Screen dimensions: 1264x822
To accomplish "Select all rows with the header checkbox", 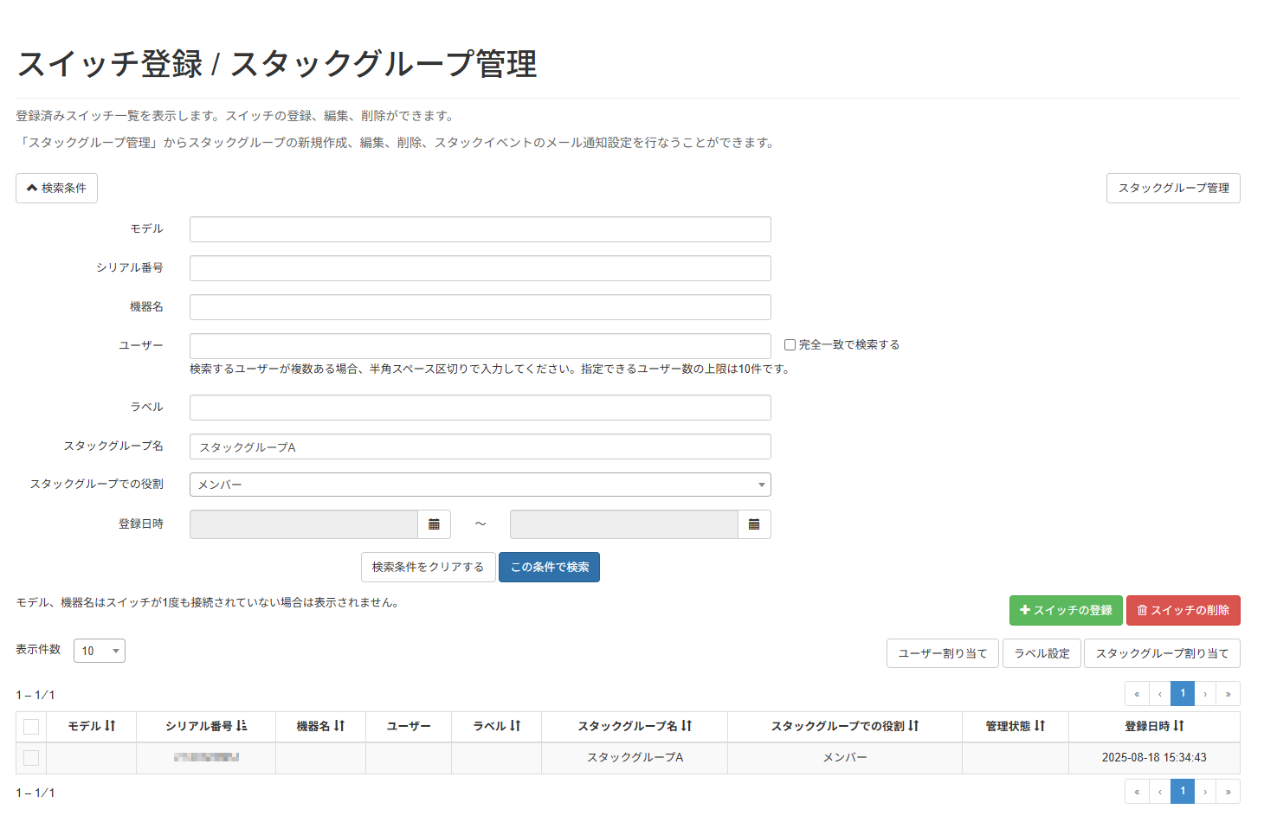I will tap(31, 726).
